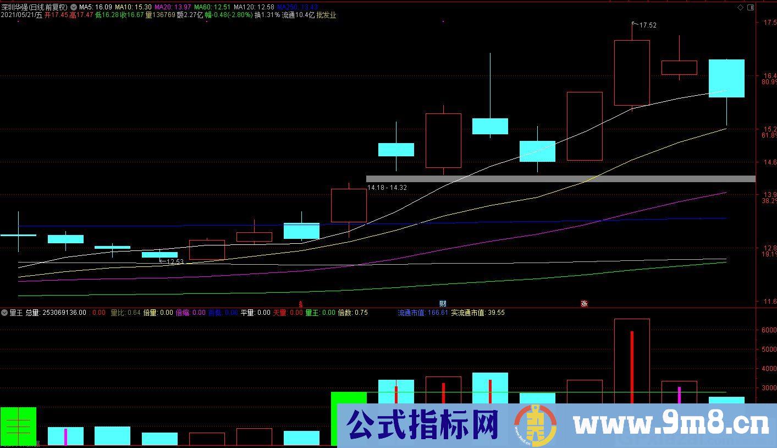Viewport: 777px width, 448px height.
Task: Toggle the side panel icon at top-right
Action: (750, 7)
